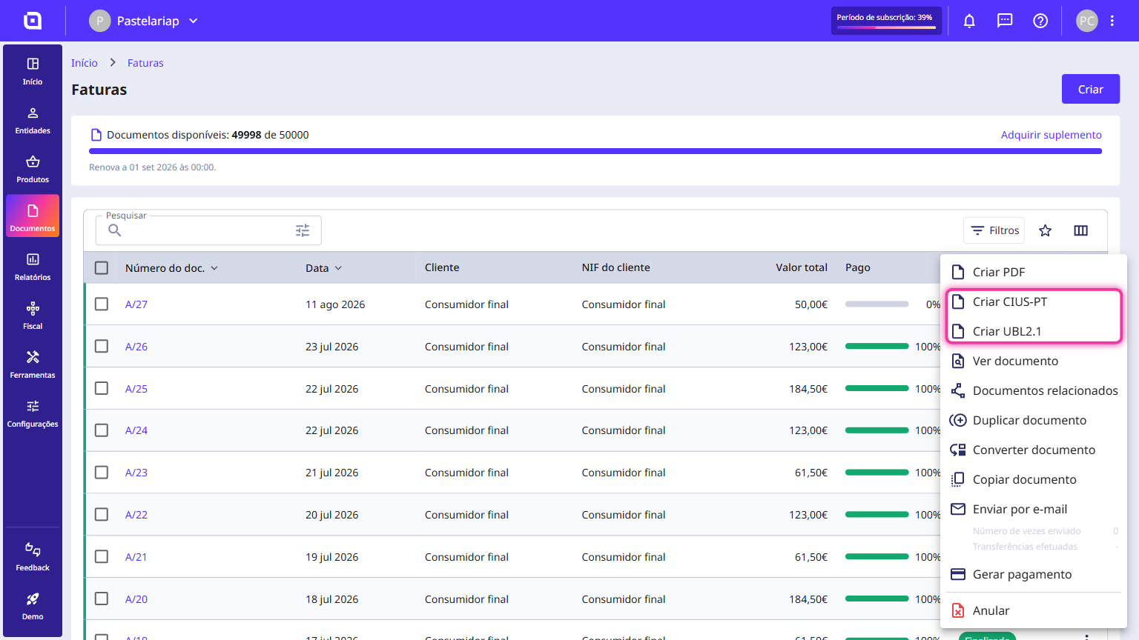The image size is (1139, 640).
Task: Check the box for invoice A/27
Action: tap(102, 304)
